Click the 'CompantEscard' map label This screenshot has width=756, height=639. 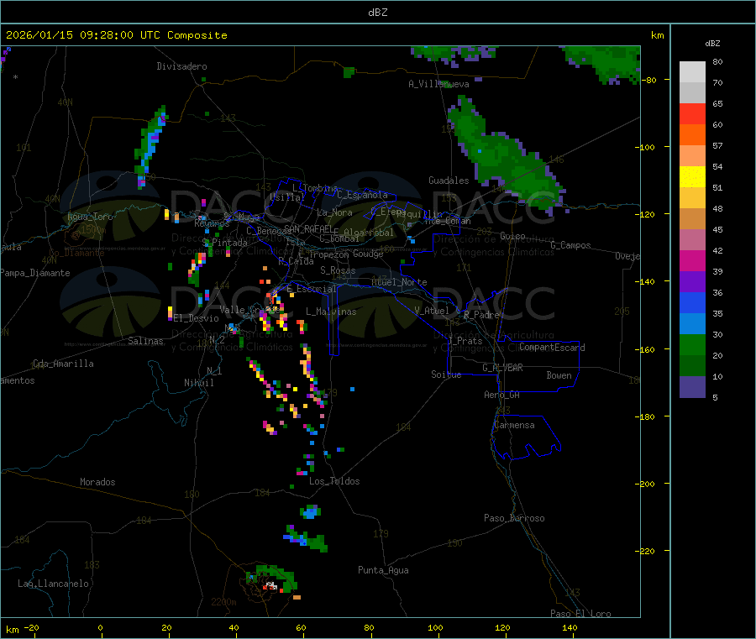[552, 348]
